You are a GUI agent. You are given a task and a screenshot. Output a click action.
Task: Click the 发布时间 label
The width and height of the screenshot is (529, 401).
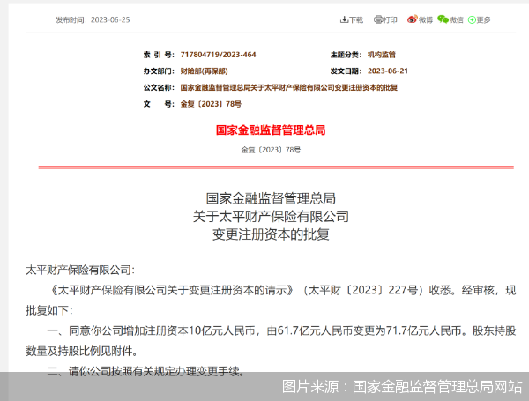click(71, 20)
